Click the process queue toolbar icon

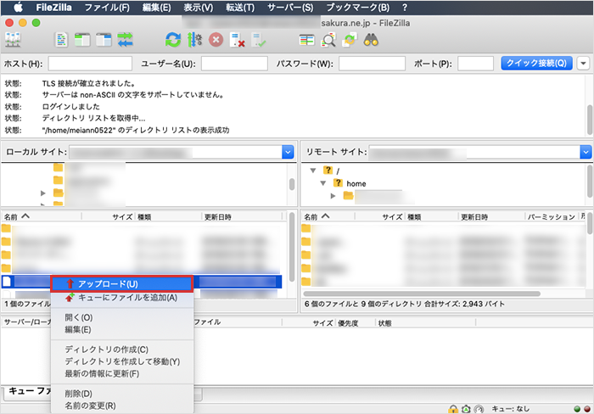pos(195,39)
